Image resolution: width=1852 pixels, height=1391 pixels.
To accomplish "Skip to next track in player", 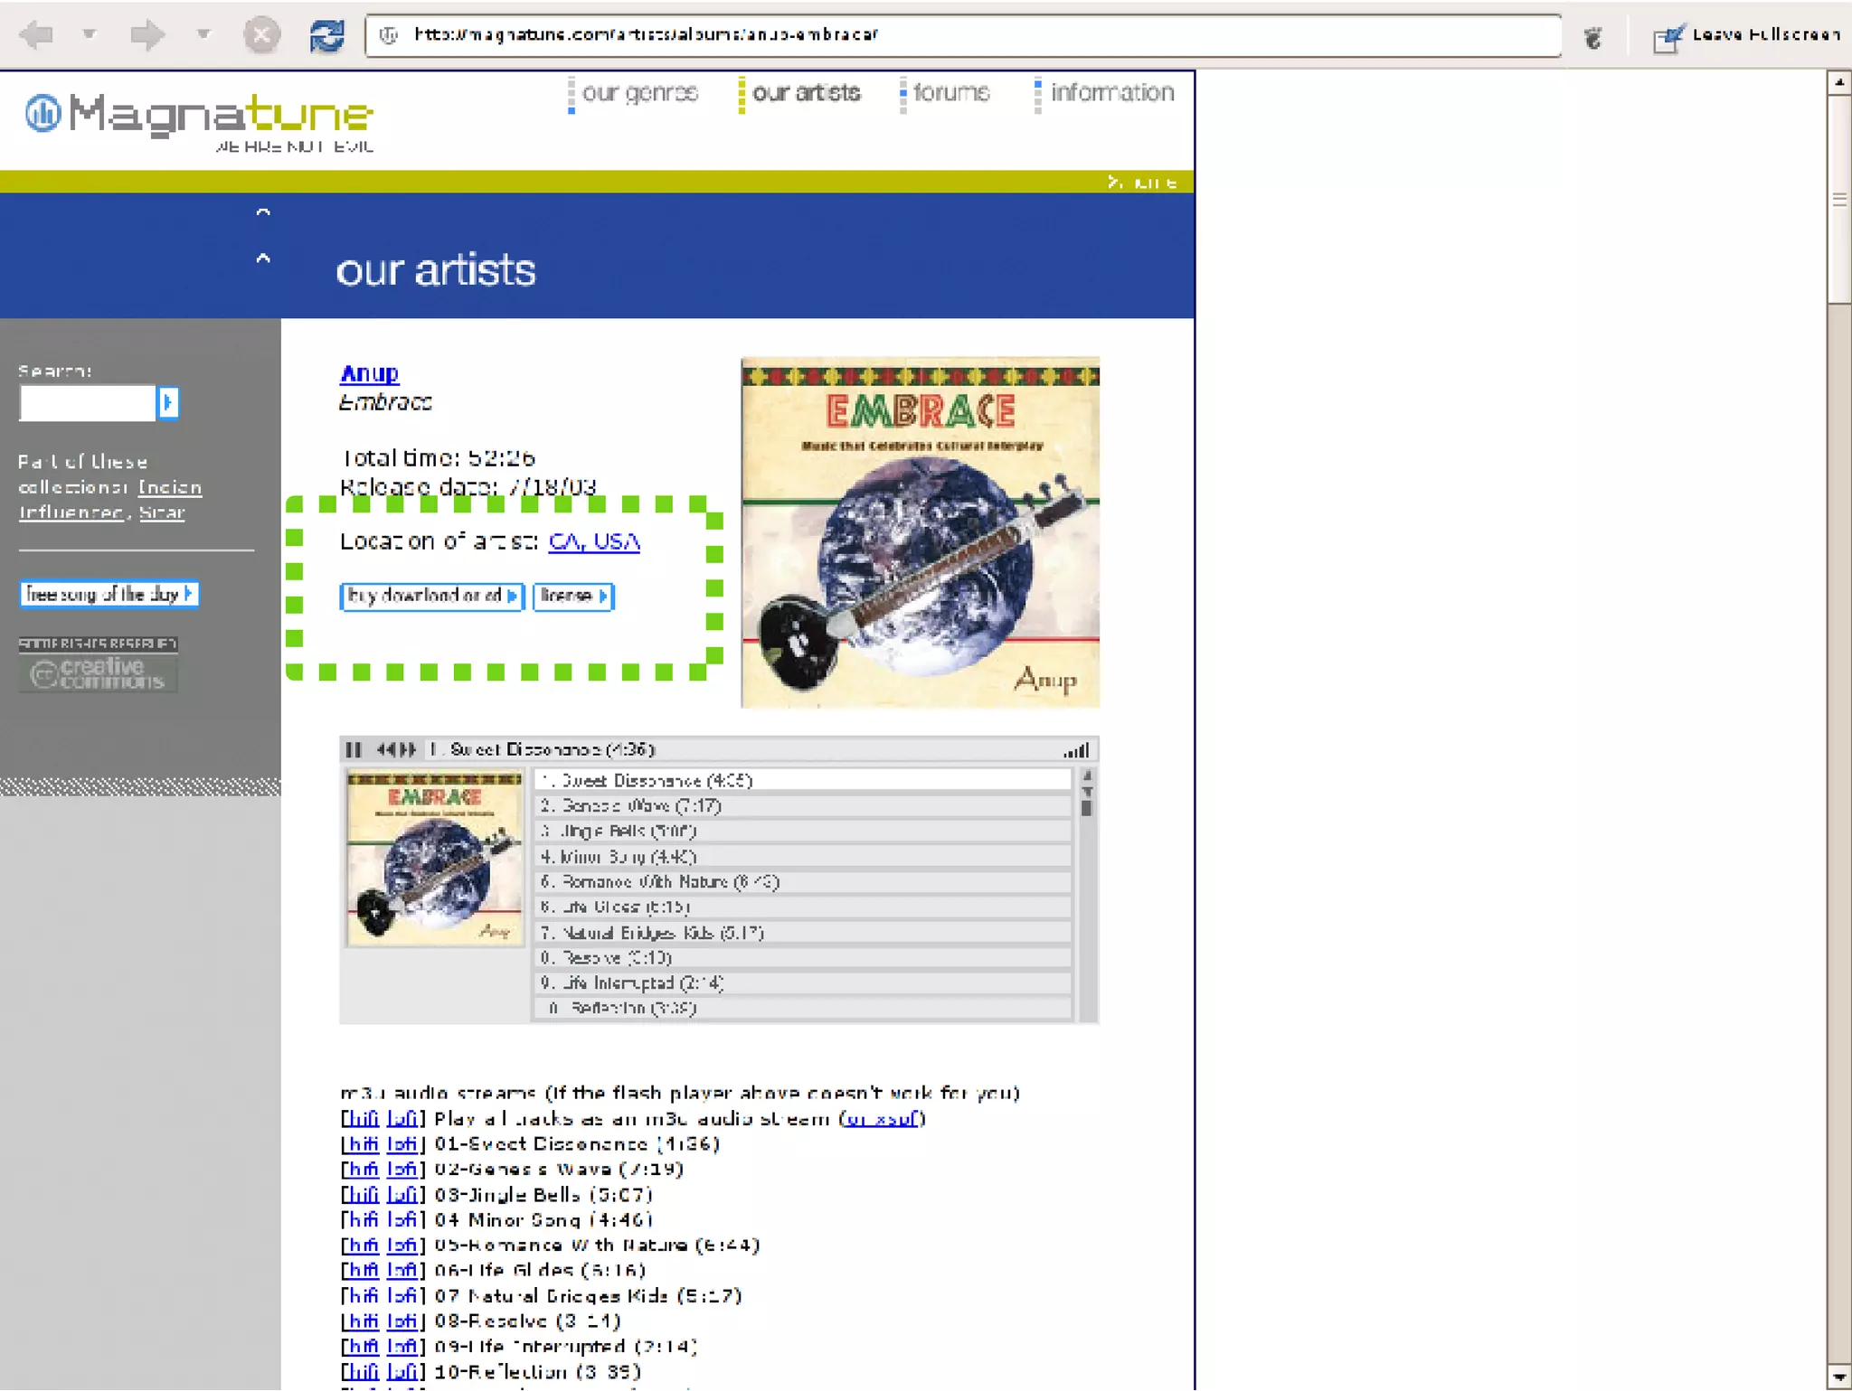I will pos(408,749).
